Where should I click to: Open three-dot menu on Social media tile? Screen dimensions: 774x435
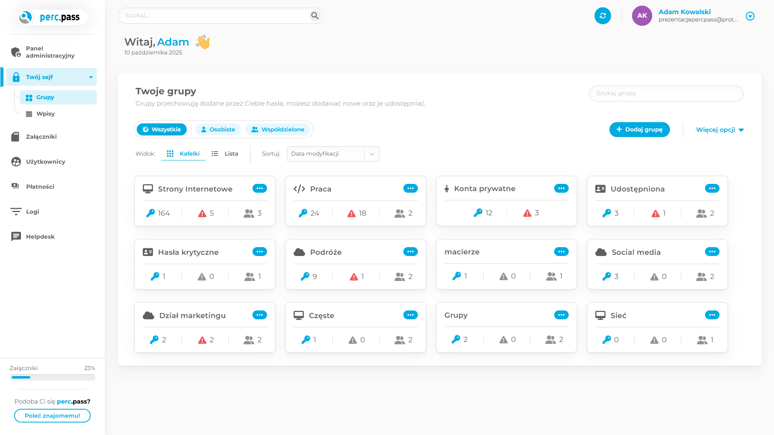(x=712, y=252)
